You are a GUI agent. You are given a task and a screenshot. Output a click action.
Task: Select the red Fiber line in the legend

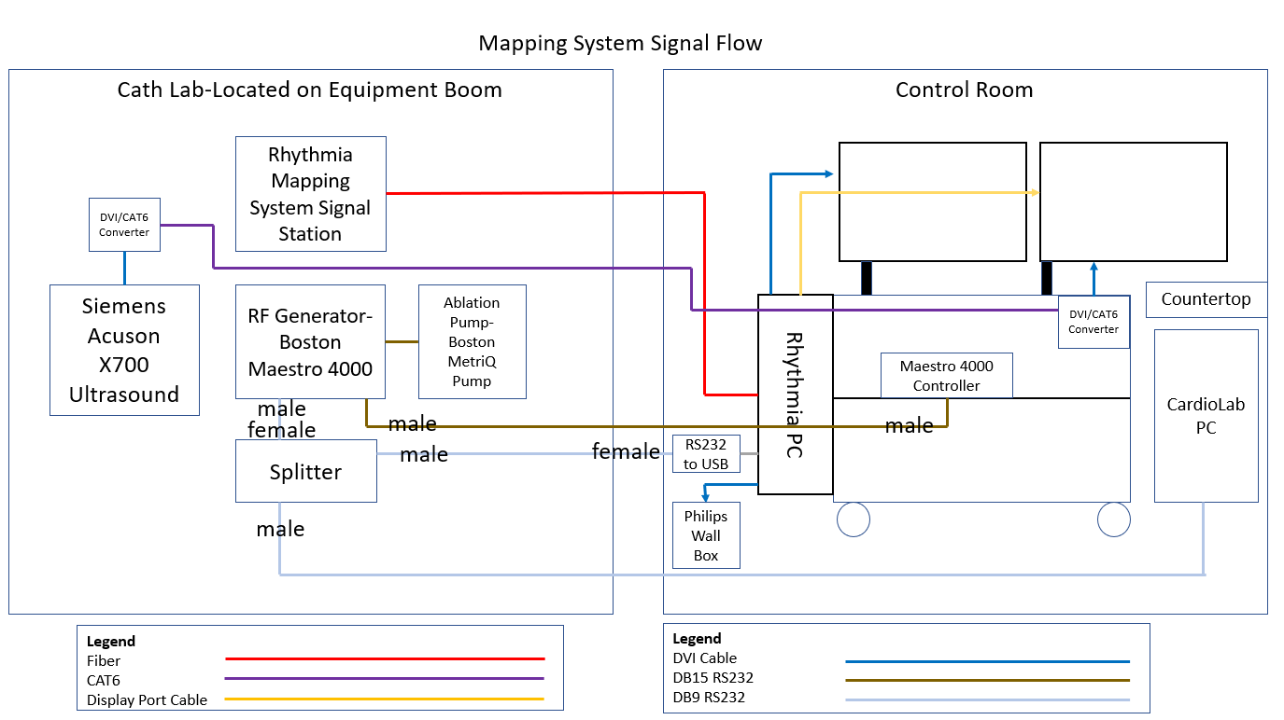[383, 659]
